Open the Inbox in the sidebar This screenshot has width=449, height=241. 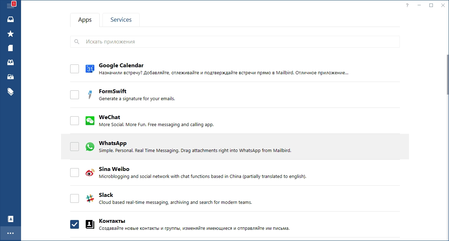pyautogui.click(x=11, y=20)
